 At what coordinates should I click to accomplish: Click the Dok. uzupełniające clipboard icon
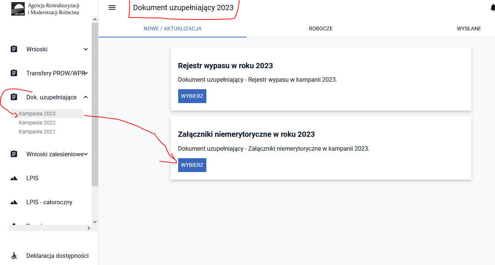(x=14, y=97)
